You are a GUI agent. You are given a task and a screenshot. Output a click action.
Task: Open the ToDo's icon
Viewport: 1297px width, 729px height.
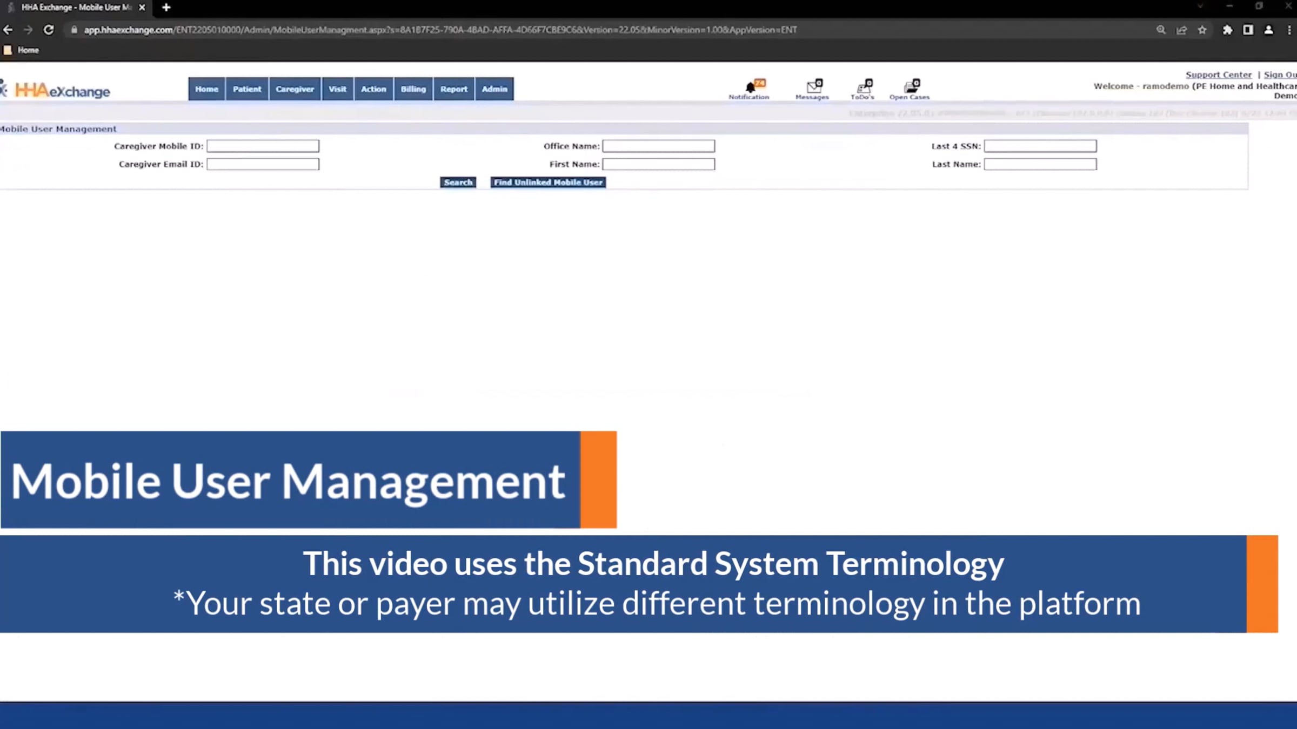tap(863, 87)
